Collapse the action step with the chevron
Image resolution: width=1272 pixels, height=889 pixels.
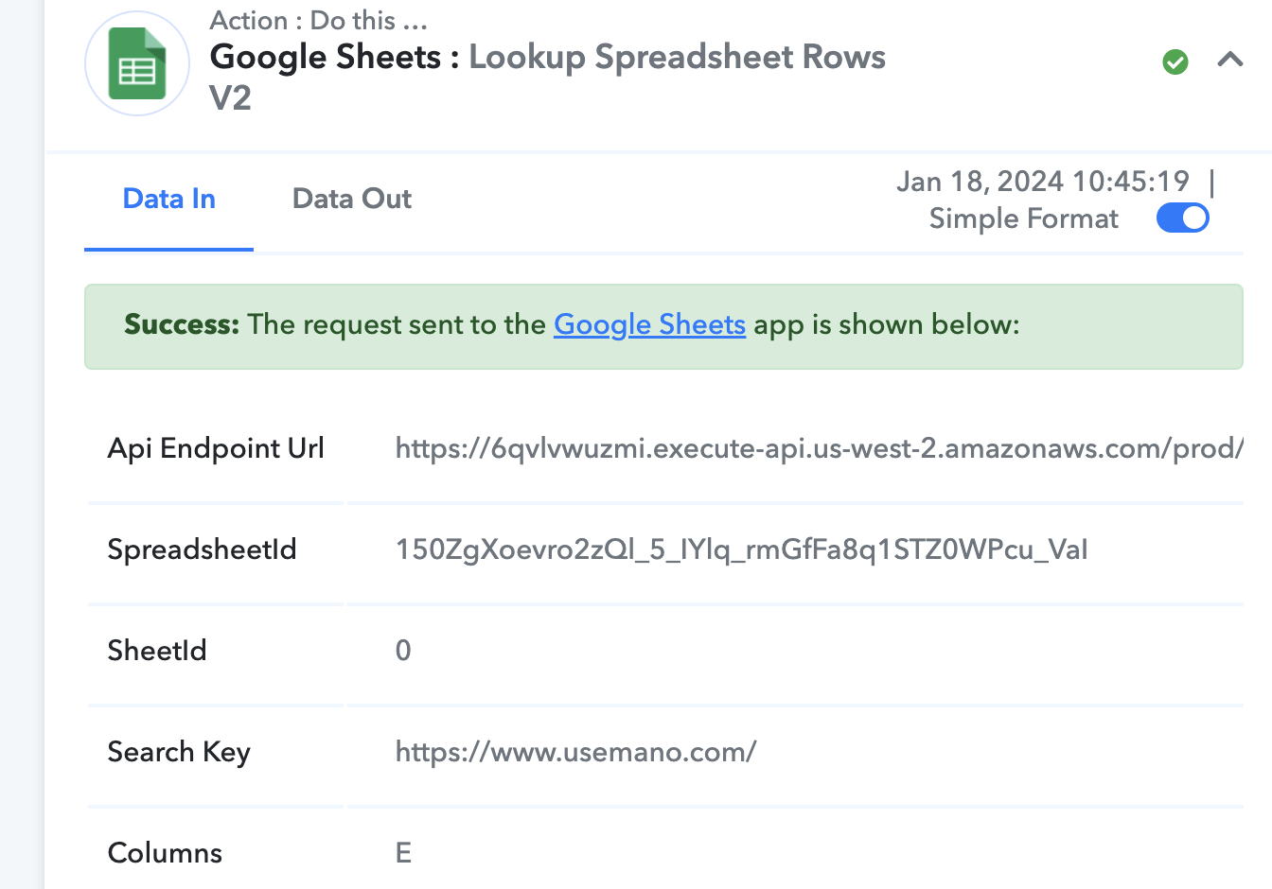[x=1229, y=61]
